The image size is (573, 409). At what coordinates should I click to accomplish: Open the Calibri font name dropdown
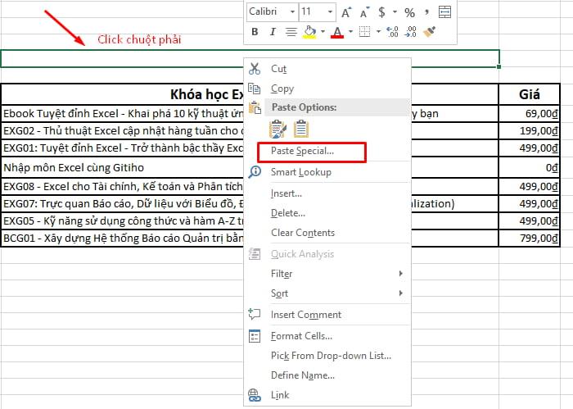(292, 12)
